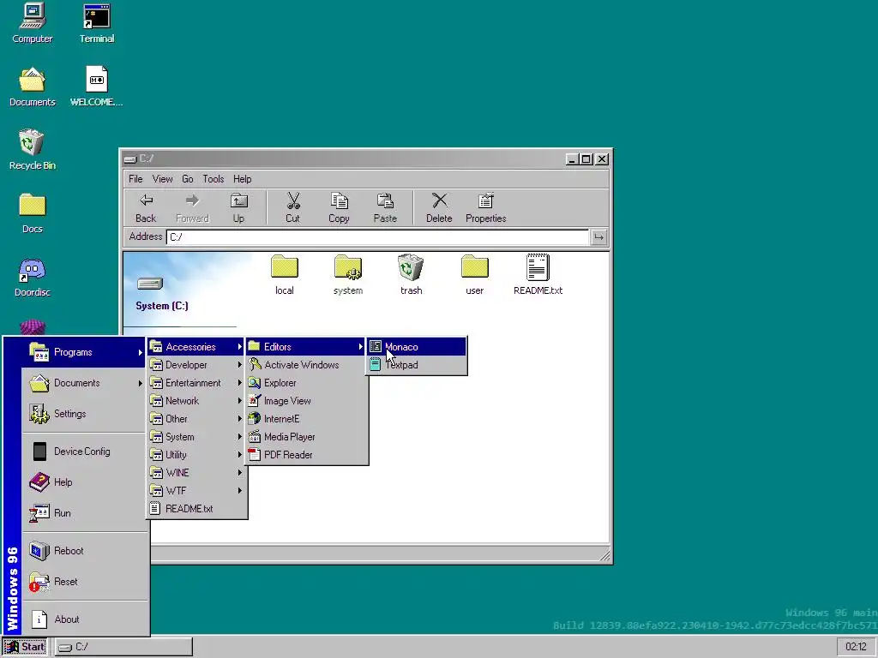Choose Reboot from the Start menu
This screenshot has height=658, width=878.
[85, 551]
